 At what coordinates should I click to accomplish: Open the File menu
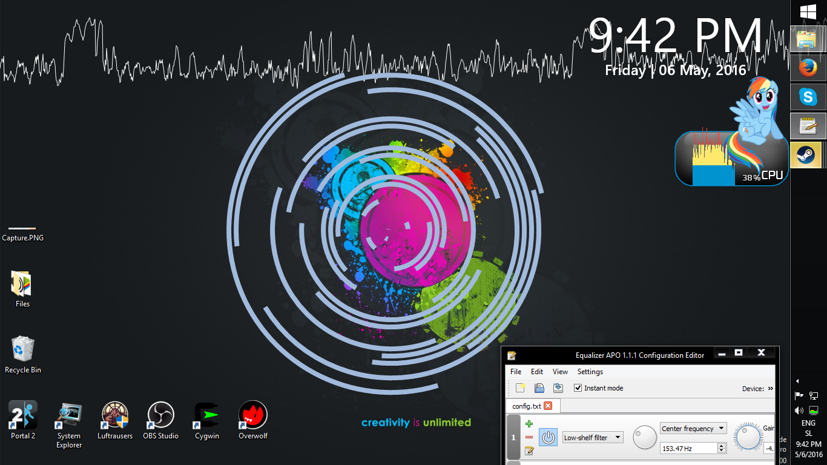point(516,372)
